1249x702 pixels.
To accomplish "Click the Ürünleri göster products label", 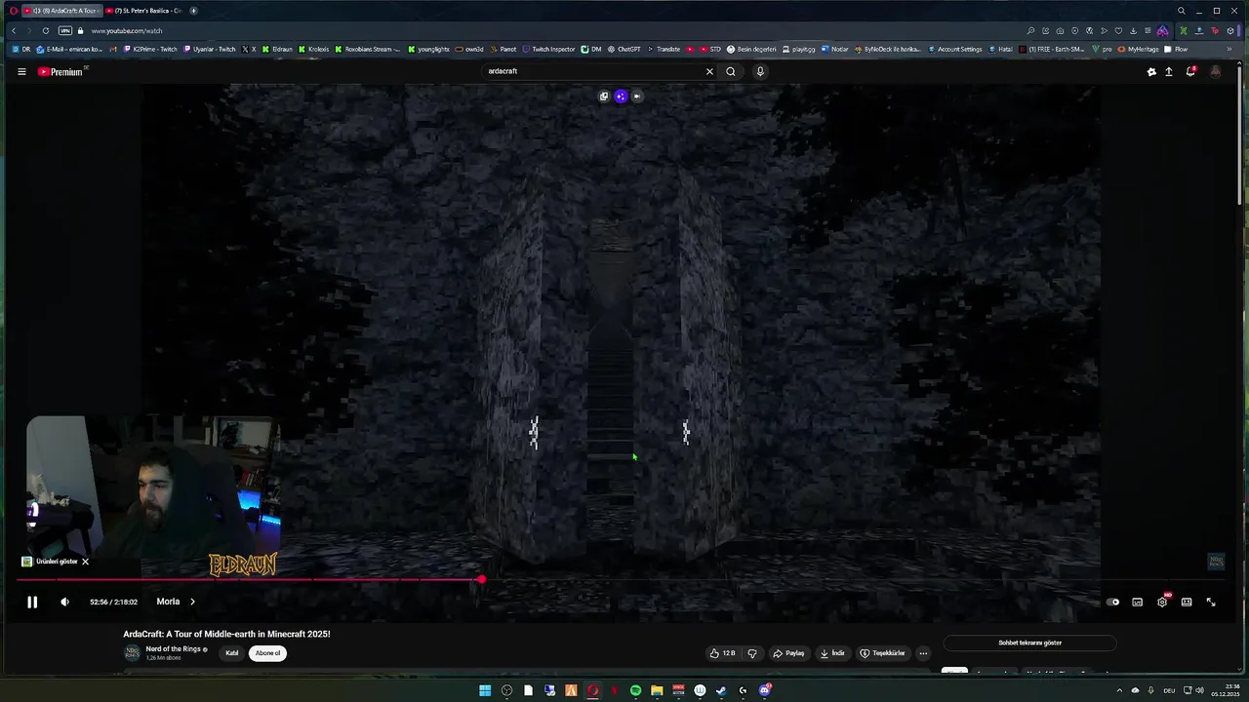I will [x=57, y=562].
